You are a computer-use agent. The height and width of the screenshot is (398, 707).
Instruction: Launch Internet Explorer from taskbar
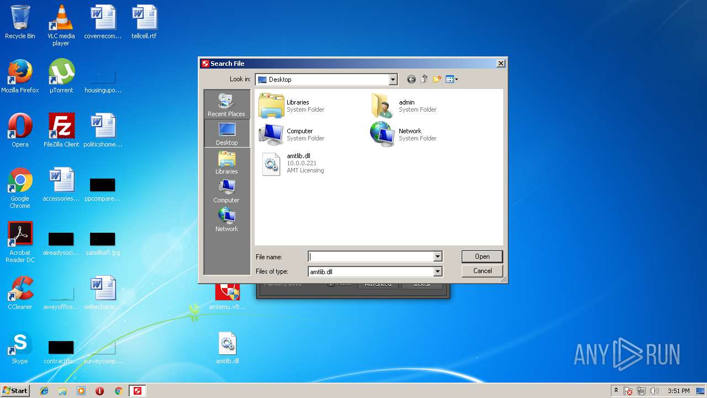tap(44, 391)
